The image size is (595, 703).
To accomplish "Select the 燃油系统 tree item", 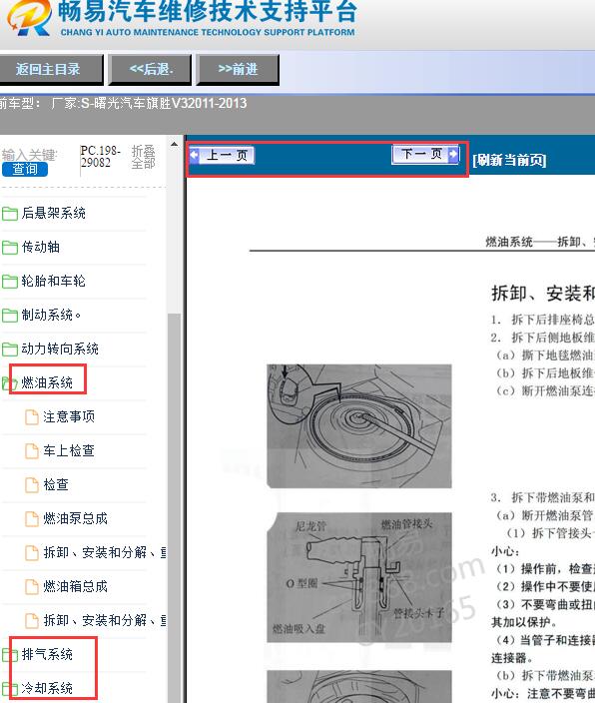I will 47,382.
